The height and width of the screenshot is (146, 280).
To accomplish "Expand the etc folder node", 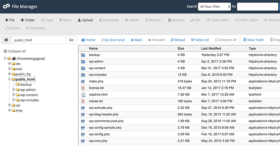I will 9,63.
